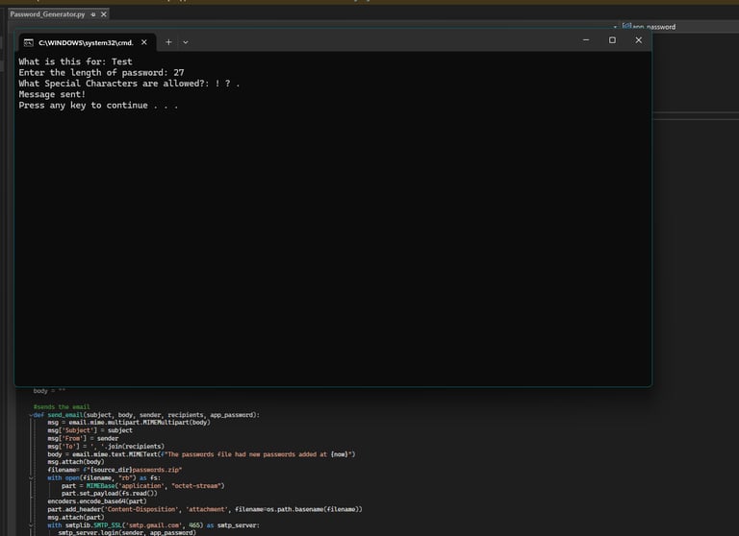The image size is (739, 536).
Task: Close the Password_Generator.py editor tab
Action: coord(104,14)
